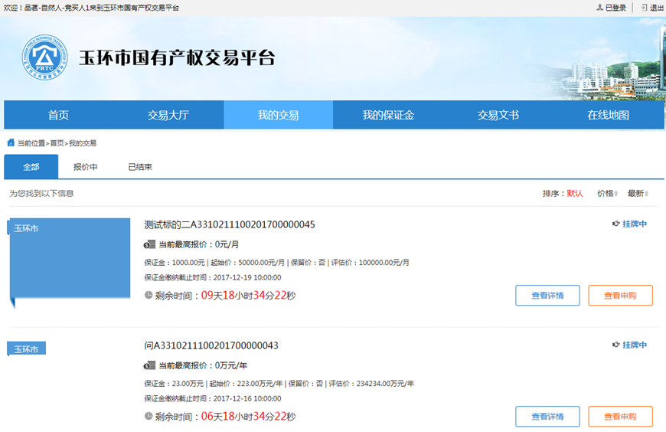Click 查看详情 for the first listing
Viewport: 666px width, 432px height.
[x=547, y=296]
